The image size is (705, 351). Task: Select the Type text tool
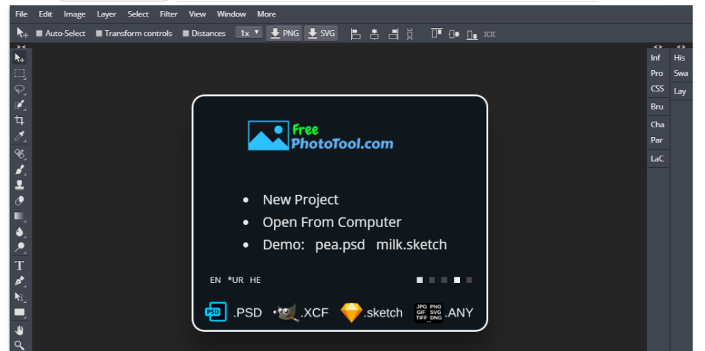click(x=19, y=266)
